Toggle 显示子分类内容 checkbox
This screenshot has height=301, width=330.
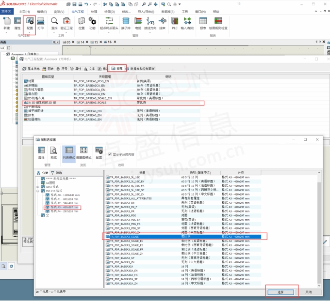[110, 154]
